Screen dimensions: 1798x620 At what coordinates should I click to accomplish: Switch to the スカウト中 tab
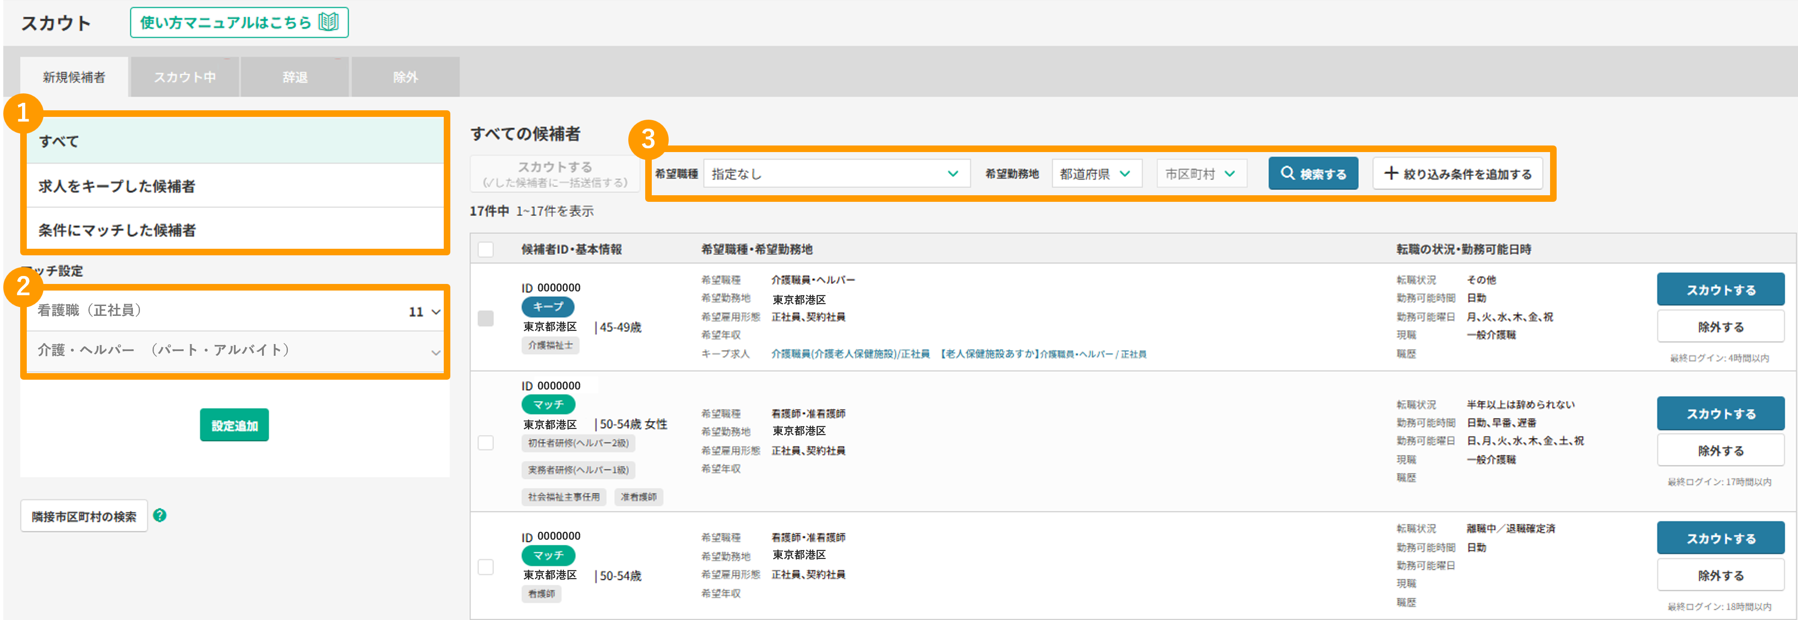point(184,77)
